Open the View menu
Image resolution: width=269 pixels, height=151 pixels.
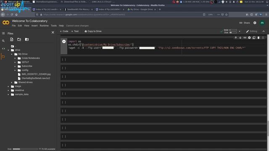coord(26,26)
